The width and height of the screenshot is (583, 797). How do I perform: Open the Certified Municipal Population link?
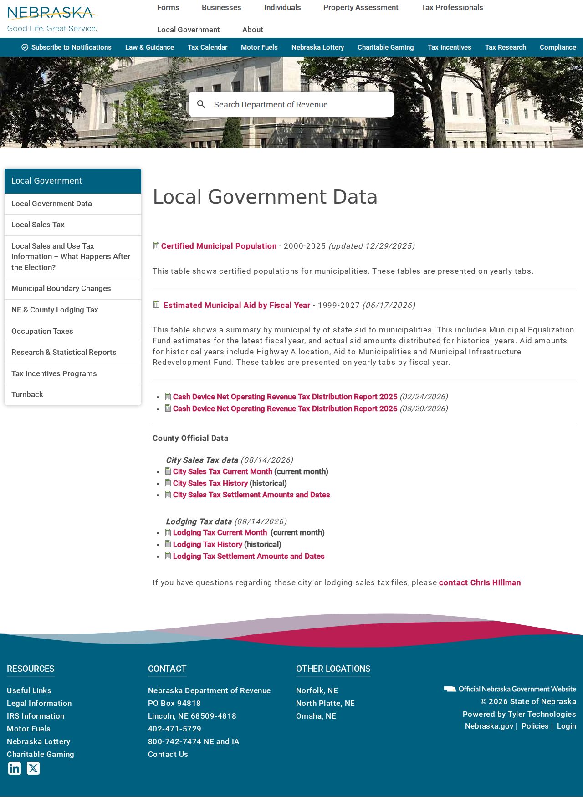219,246
